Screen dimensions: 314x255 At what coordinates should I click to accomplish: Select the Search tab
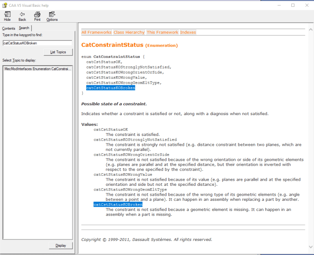24,28
